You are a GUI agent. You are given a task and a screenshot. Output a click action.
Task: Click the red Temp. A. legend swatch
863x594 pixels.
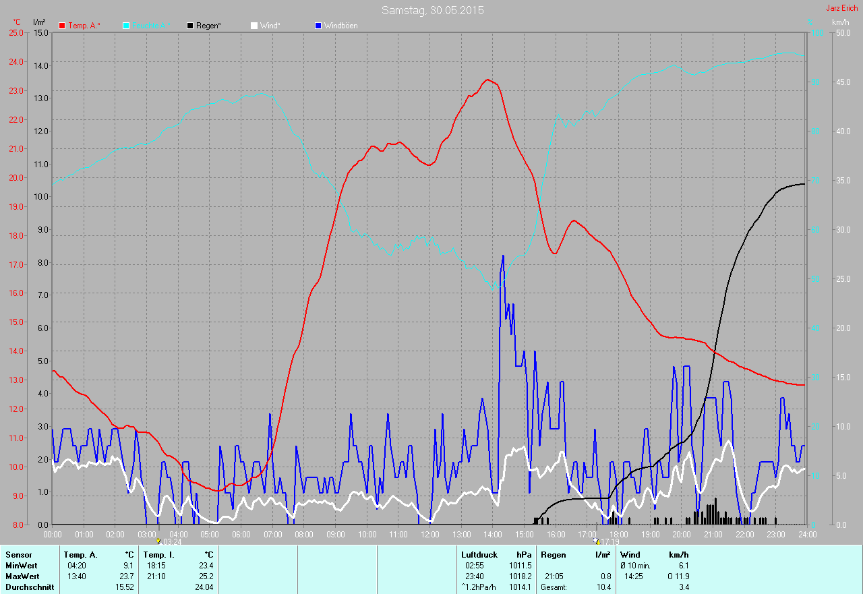(x=63, y=26)
